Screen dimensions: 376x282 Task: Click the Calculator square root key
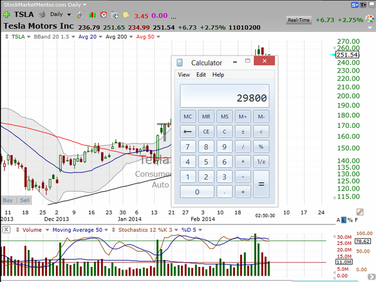click(261, 132)
